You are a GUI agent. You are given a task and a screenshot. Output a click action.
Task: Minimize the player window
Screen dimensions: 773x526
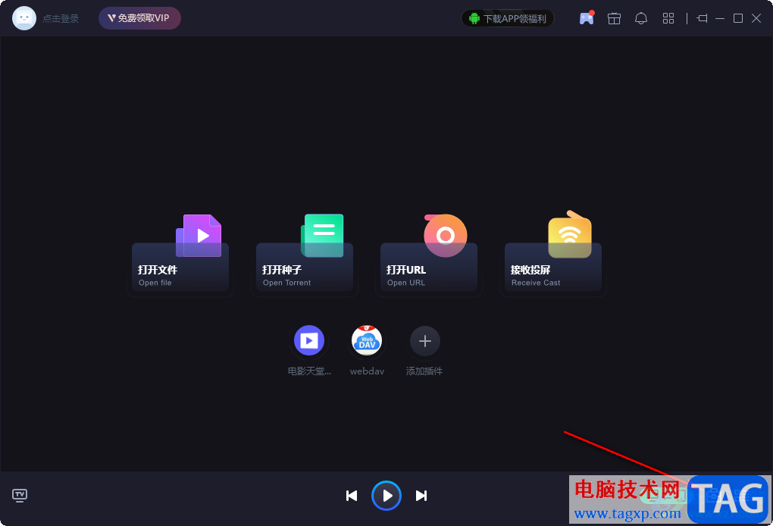720,19
